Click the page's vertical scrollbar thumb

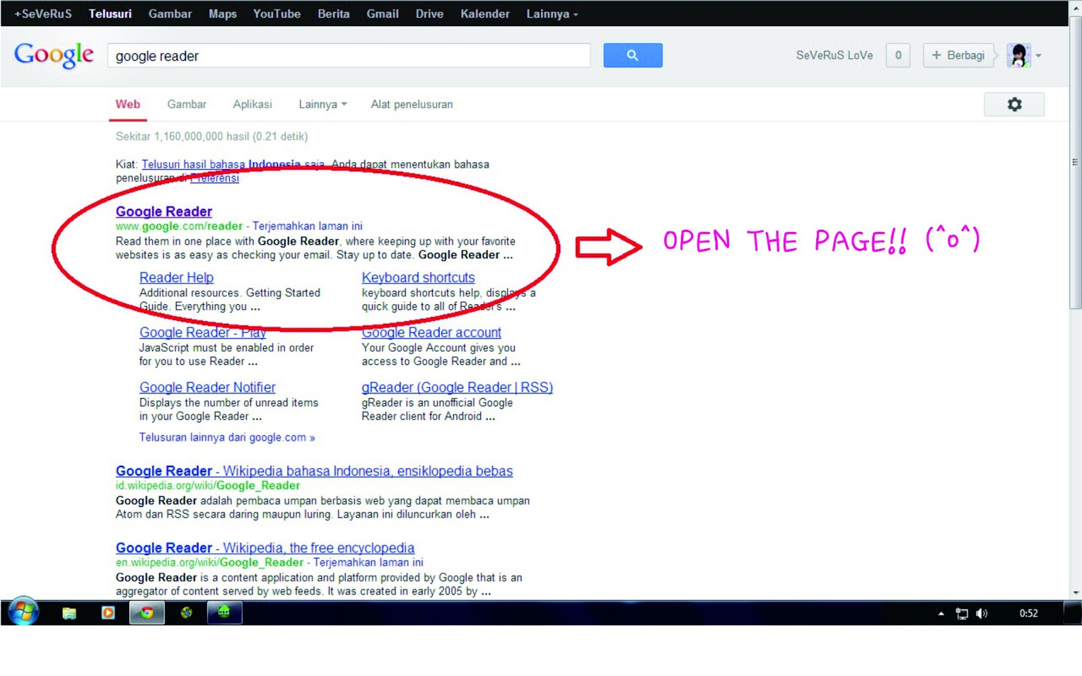click(x=1075, y=162)
